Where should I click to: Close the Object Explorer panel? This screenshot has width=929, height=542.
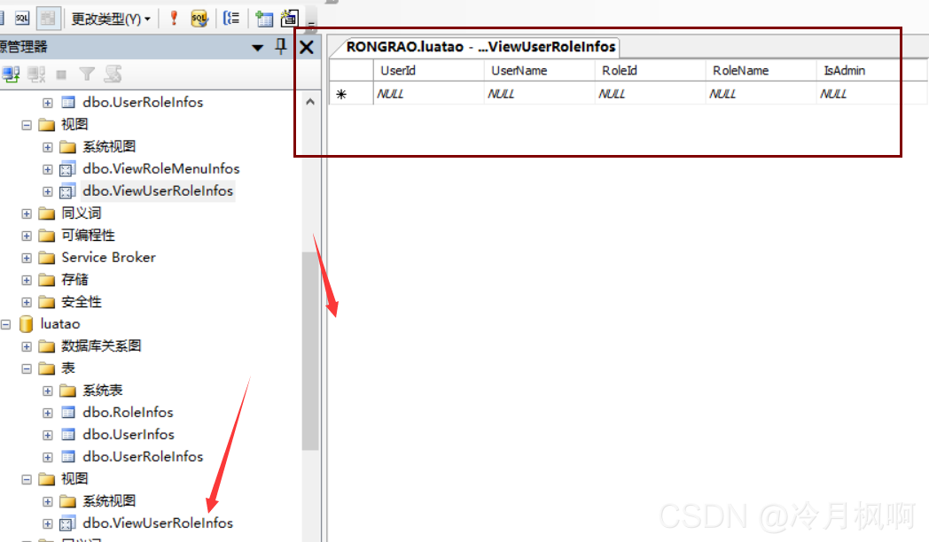coord(307,47)
